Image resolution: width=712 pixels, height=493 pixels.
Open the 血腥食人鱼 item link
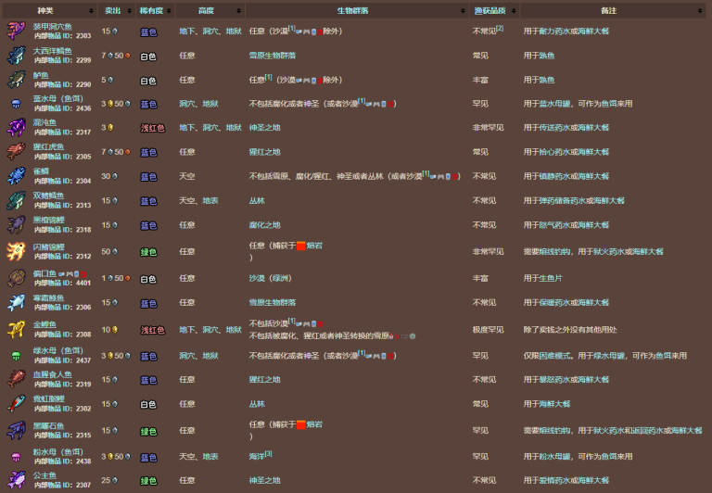tap(53, 374)
